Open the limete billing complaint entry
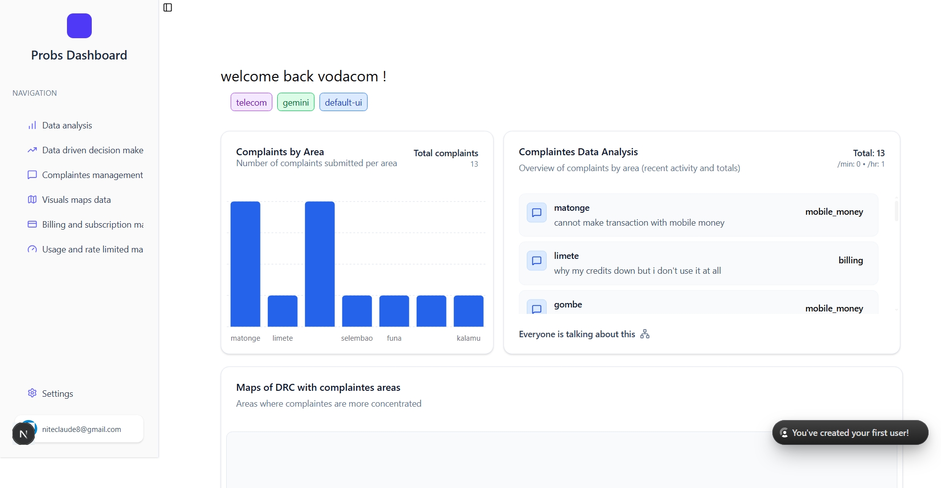941x488 pixels. (x=698, y=263)
